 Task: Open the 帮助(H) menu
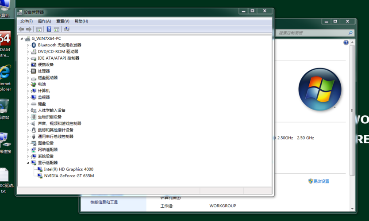81,21
